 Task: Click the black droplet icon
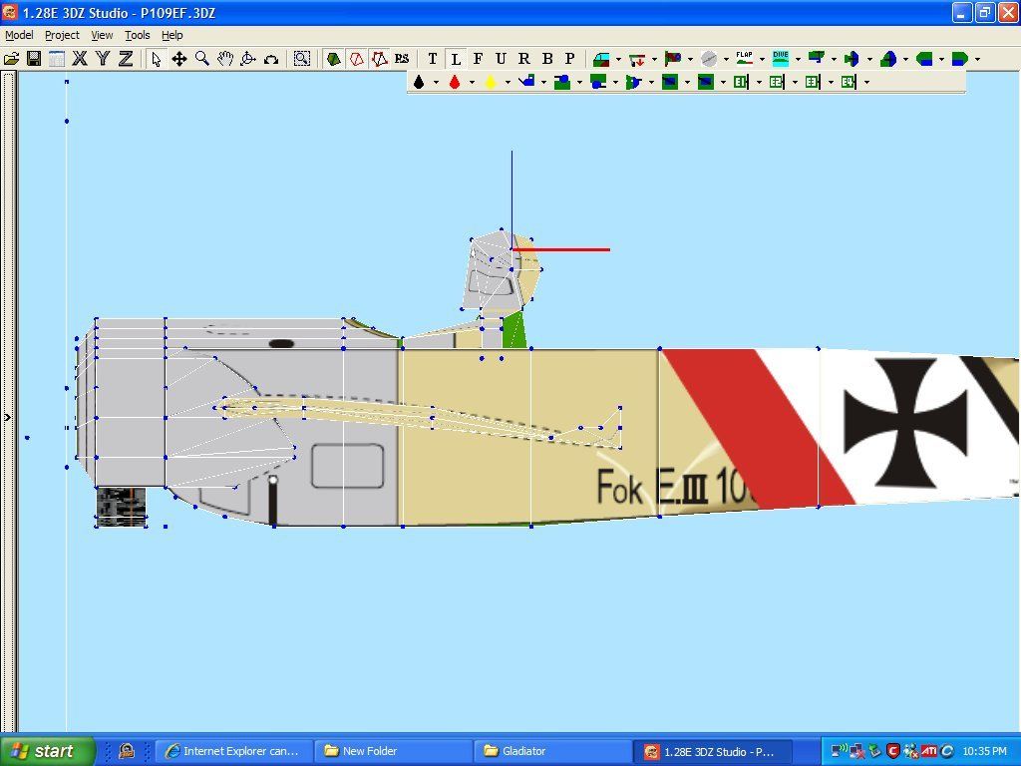[x=419, y=82]
